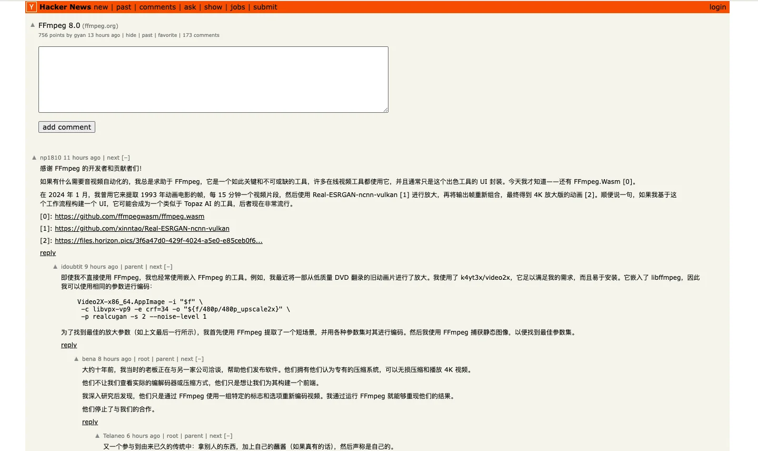The height and width of the screenshot is (451, 758).
Task: Open the 173 comments link
Action: [201, 35]
